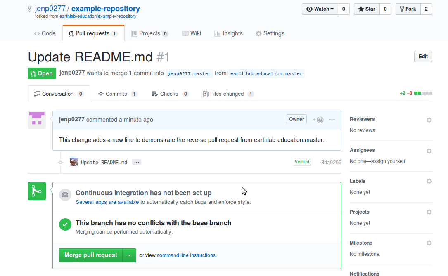Click the +2 additions count
448x276 pixels.
click(402, 93)
